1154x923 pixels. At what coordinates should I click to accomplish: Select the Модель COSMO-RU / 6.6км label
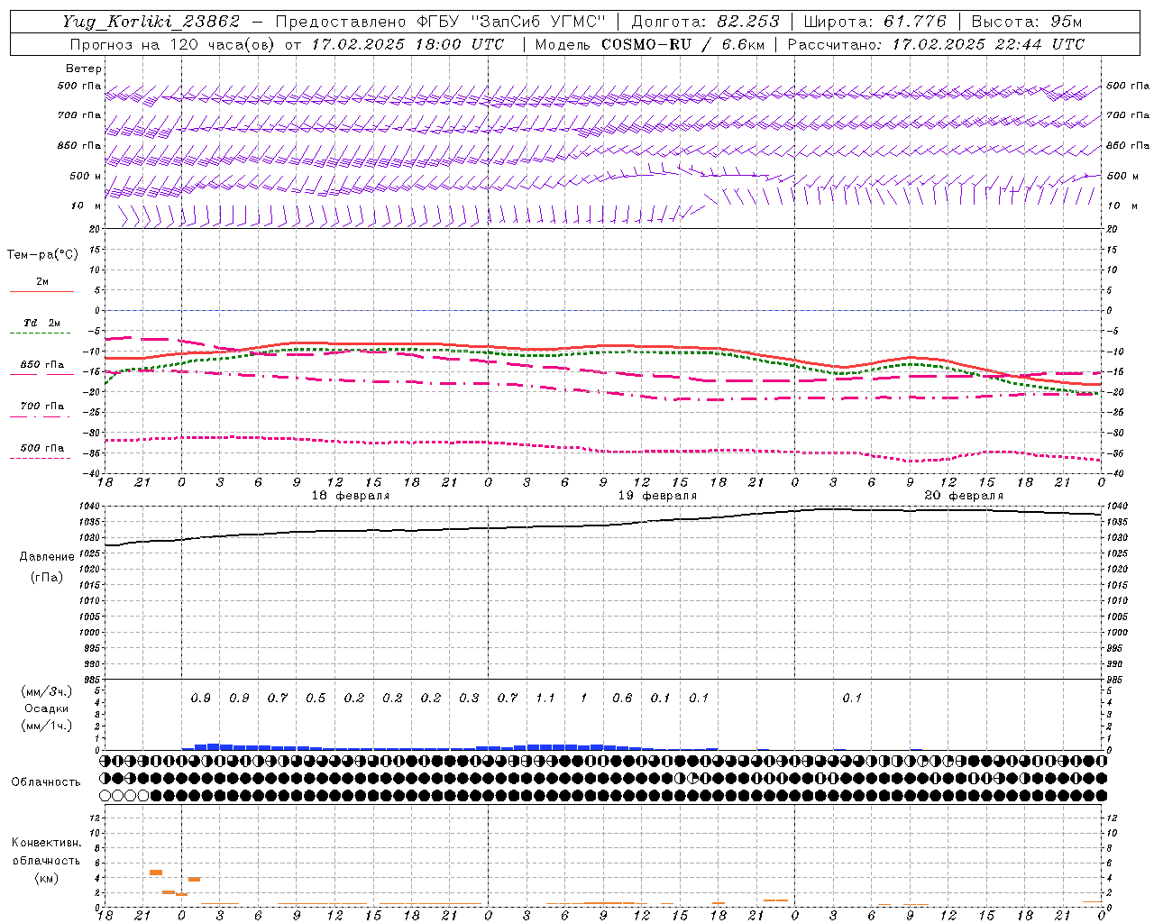[650, 44]
